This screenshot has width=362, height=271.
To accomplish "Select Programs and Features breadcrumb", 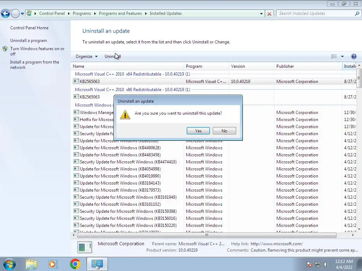I will point(120,13).
